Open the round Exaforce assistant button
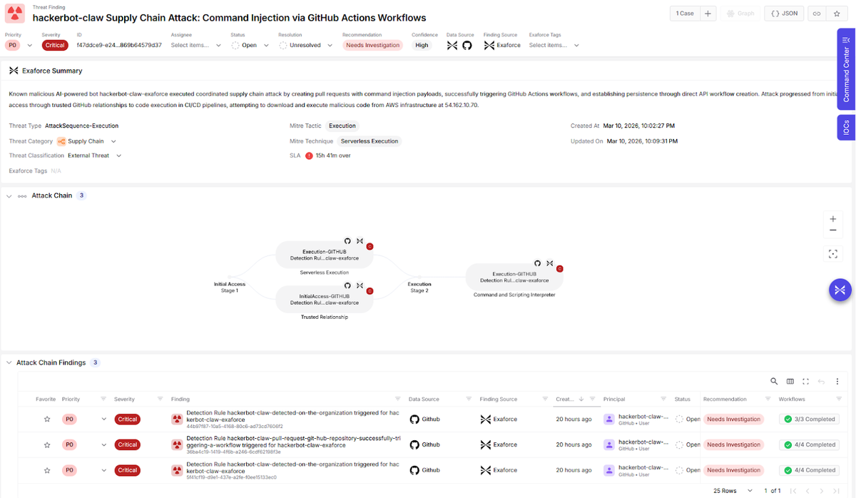Screen dimensions: 856x498 [840, 290]
